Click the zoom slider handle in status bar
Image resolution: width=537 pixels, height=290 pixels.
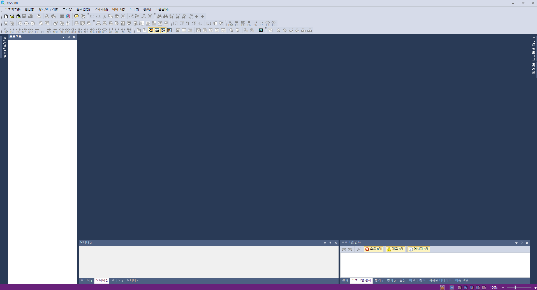(515, 287)
